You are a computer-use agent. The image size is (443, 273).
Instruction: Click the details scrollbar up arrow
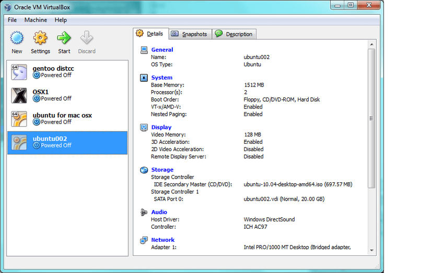click(372, 44)
